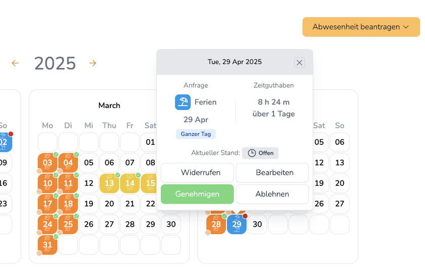Click the 2025 year heading
Screen dimensions: 425x268
coord(55,64)
